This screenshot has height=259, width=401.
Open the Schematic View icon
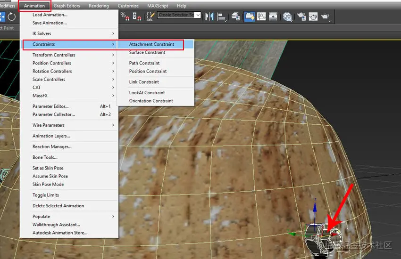click(x=273, y=16)
